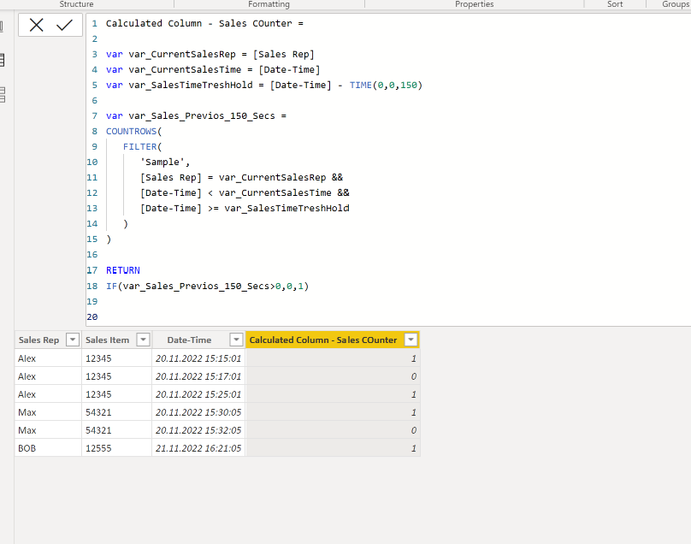Open the Groups ribbon group
Image resolution: width=691 pixels, height=544 pixels.
[x=675, y=4]
